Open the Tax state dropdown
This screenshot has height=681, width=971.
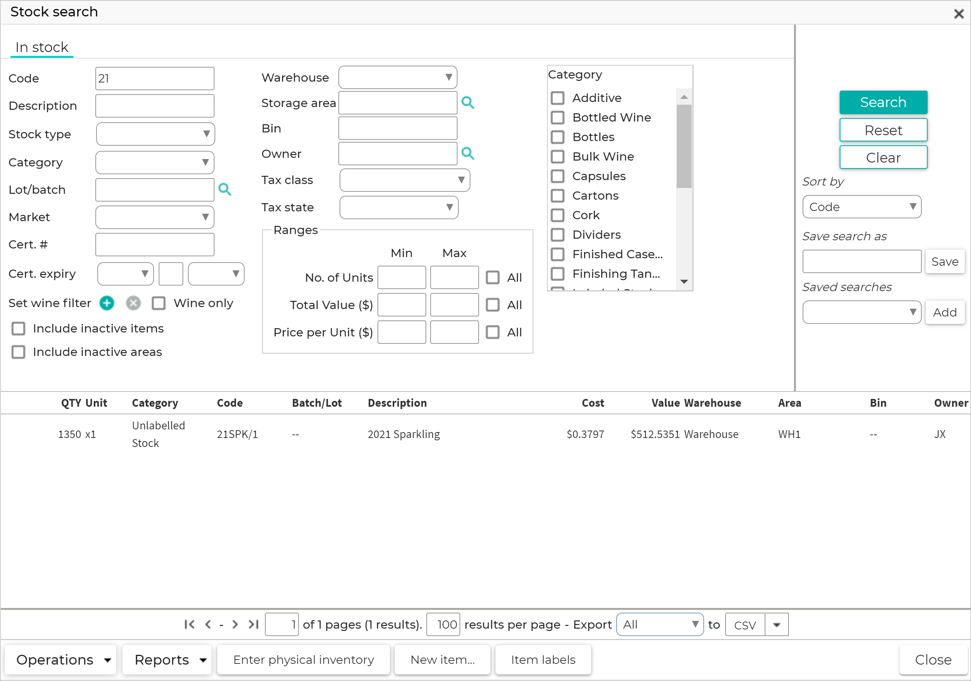(399, 207)
